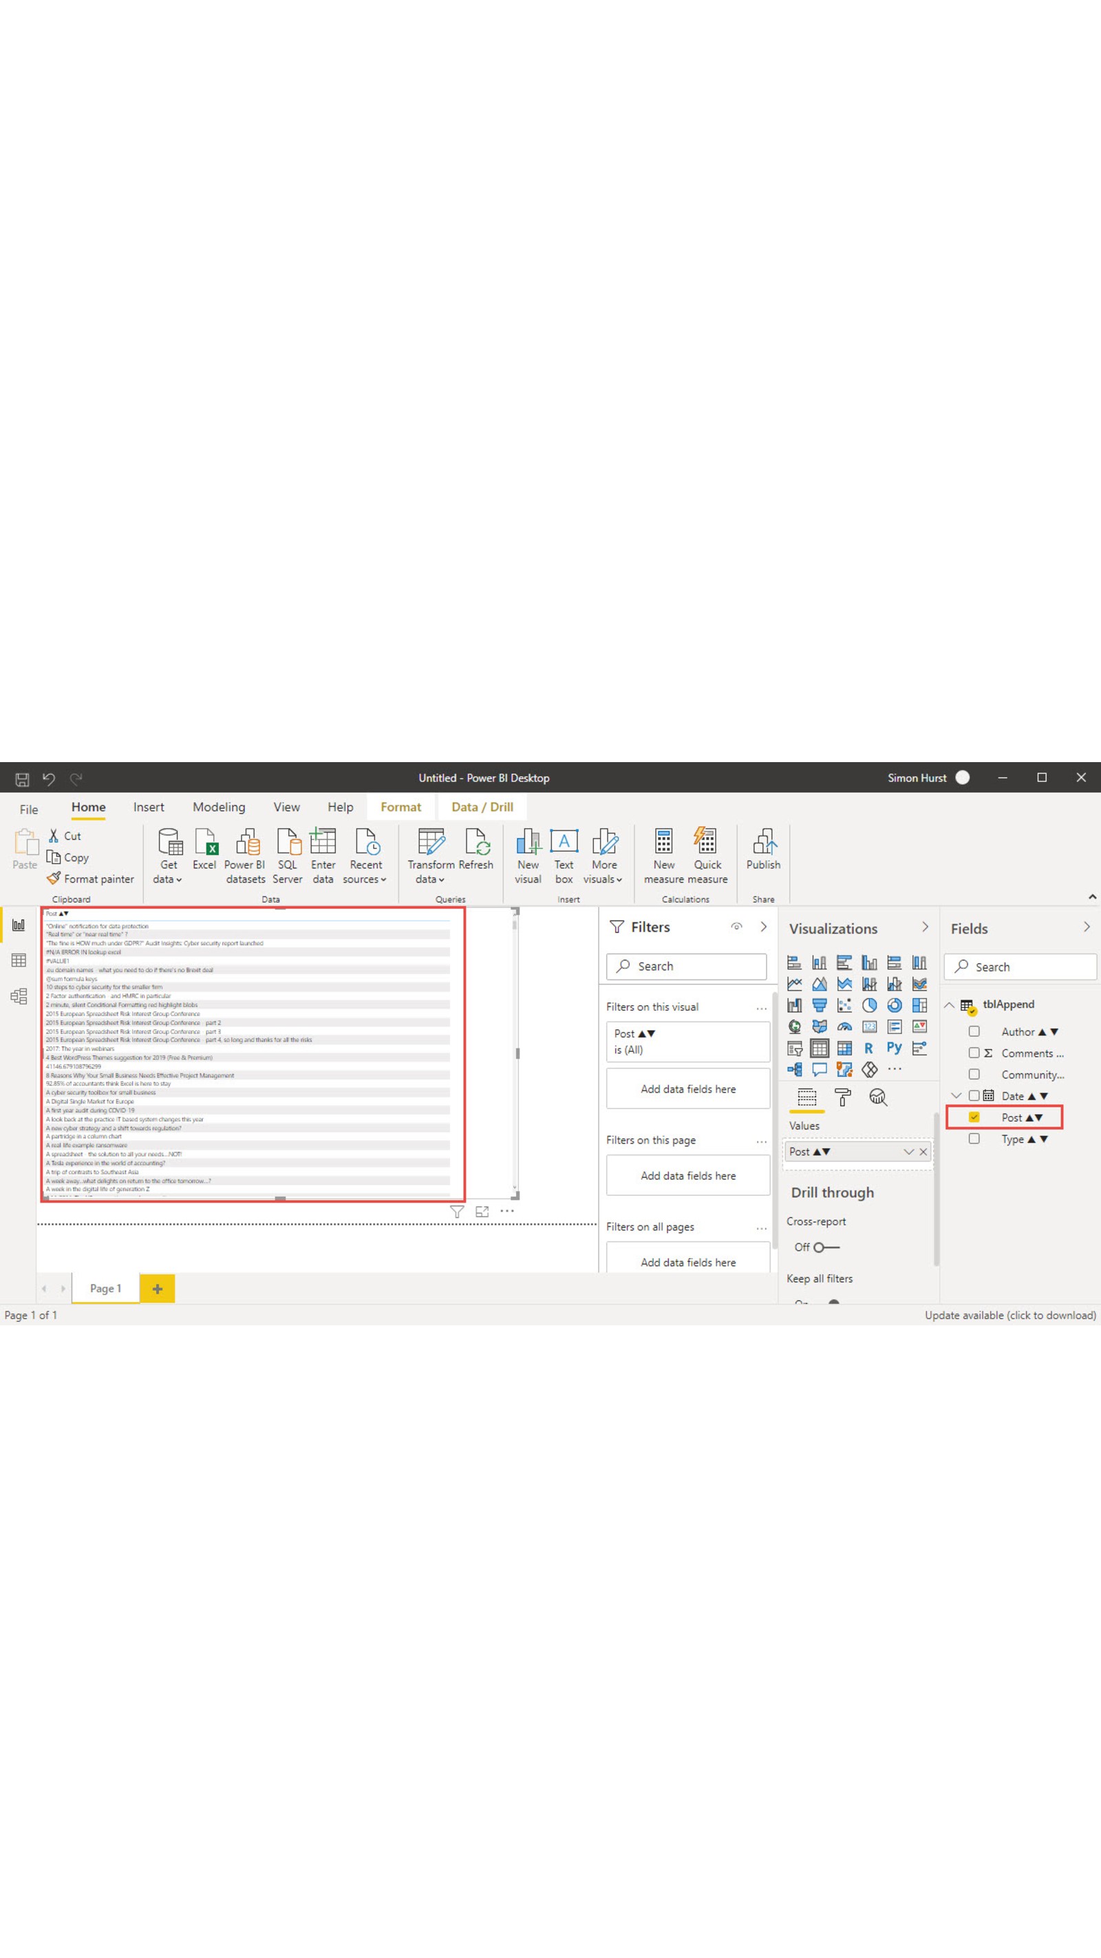1101x1958 pixels.
Task: Click inside the Filters search box
Action: tap(687, 966)
